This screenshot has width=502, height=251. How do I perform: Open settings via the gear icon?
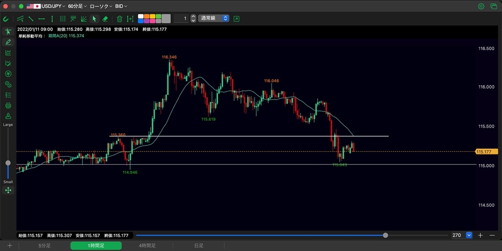point(481,6)
